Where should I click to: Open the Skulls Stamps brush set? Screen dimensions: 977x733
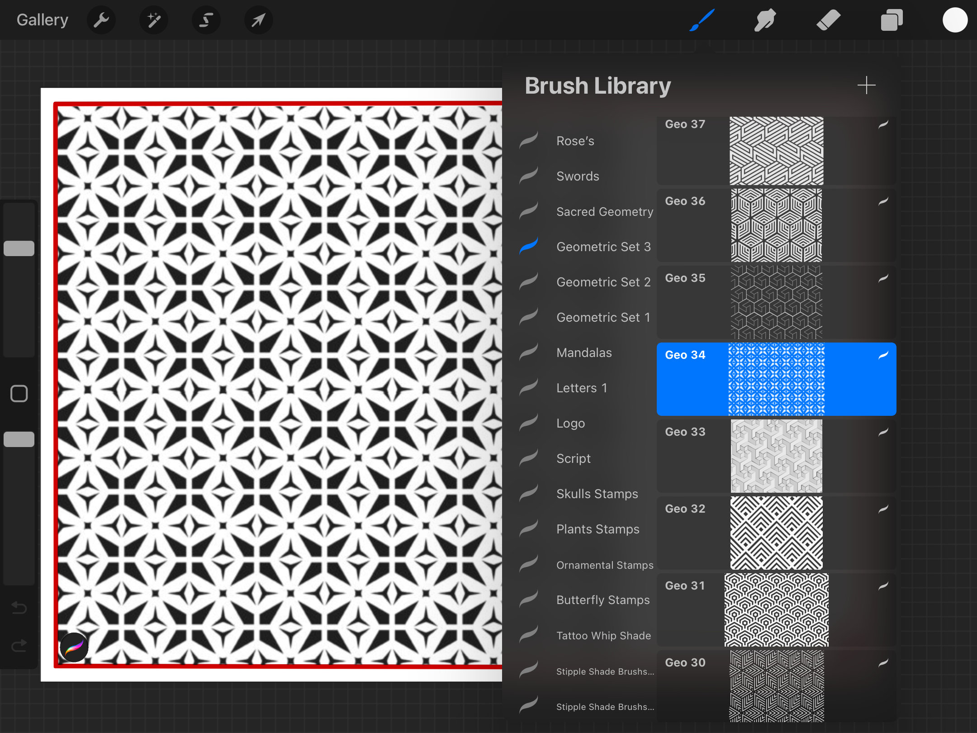click(x=587, y=494)
